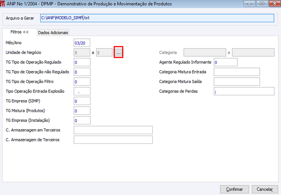Click the Unidade de Negócio label
The height and width of the screenshot is (195, 281).
tap(23, 52)
